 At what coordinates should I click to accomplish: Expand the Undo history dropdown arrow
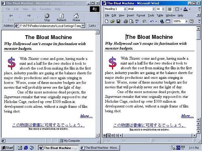click(x=156, y=21)
